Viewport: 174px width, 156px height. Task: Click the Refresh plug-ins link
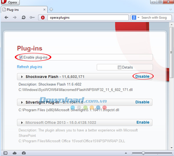30,67
